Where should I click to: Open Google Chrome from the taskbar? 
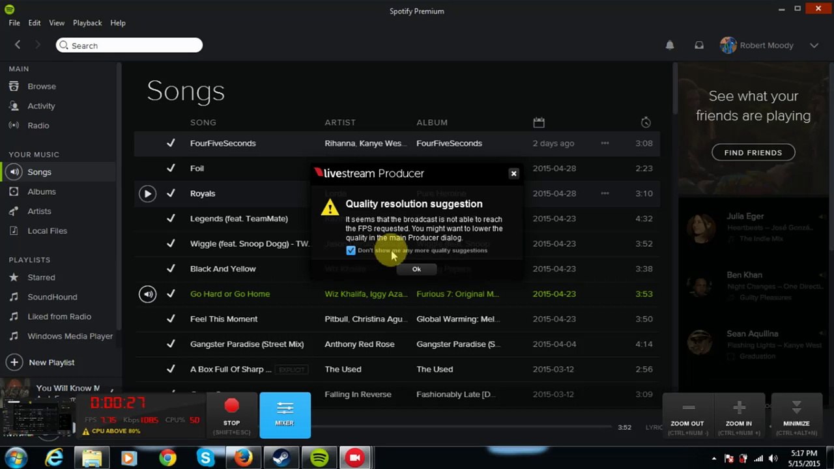pos(167,458)
